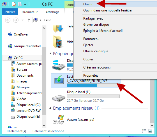Select the DVD drive J_CCSA_X86FRE_FR-FR_DV5 icon
157x137 pixels.
coord(59,80)
